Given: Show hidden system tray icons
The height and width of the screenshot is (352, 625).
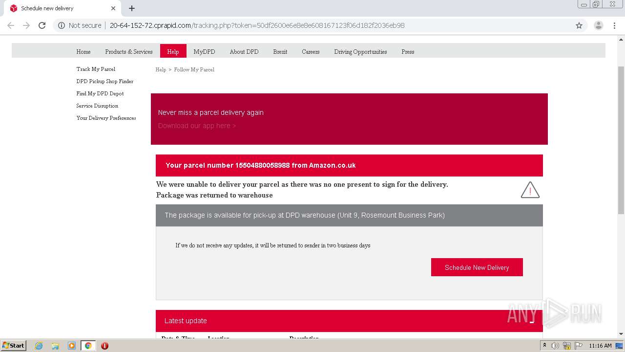Looking at the screenshot, I should (544, 346).
